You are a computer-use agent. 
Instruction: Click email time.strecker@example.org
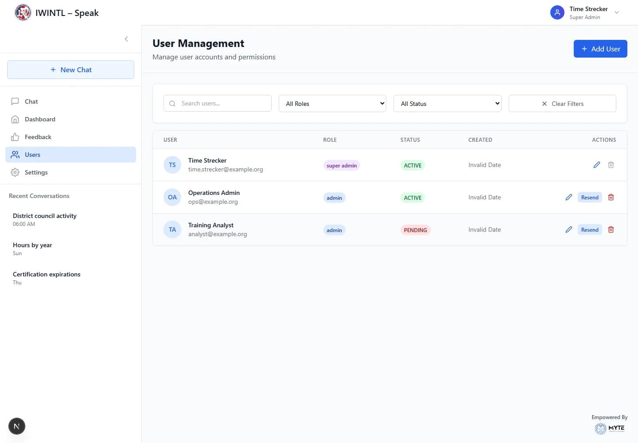click(226, 169)
